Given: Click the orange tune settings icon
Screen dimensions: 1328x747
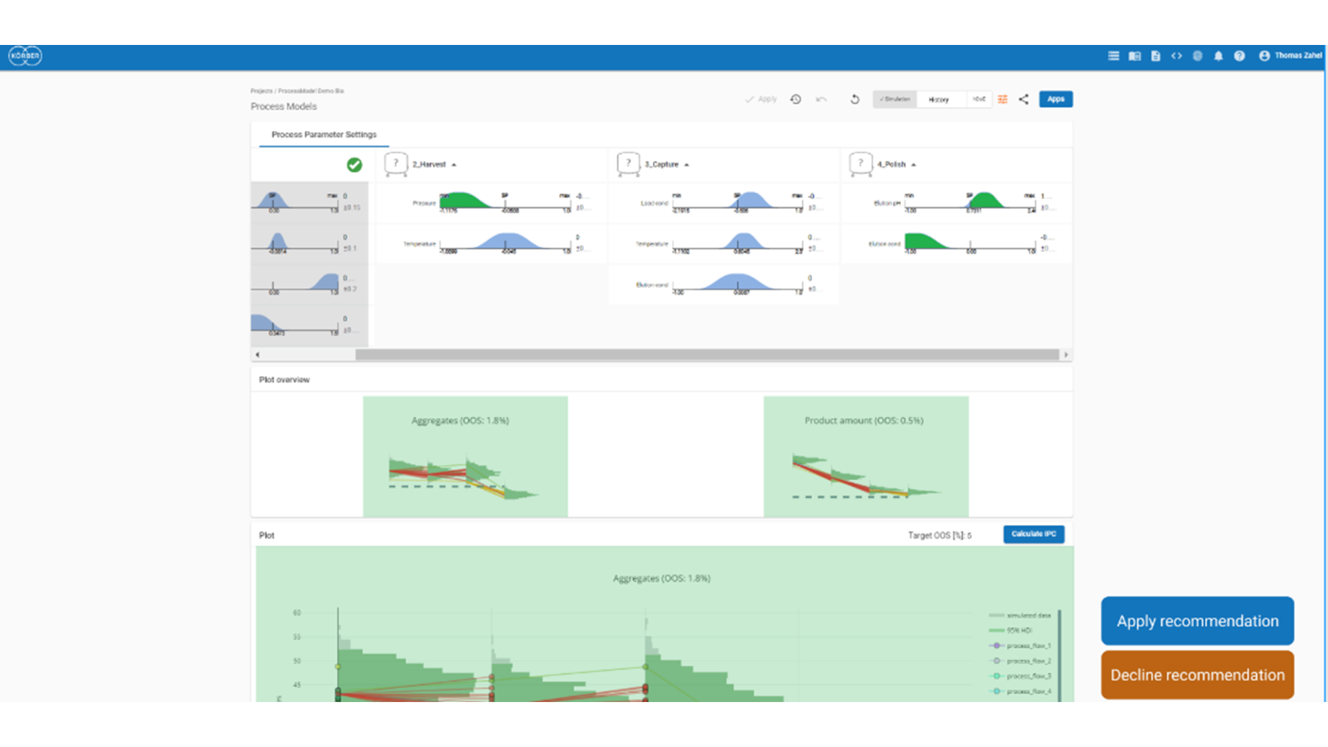Looking at the screenshot, I should point(1002,100).
